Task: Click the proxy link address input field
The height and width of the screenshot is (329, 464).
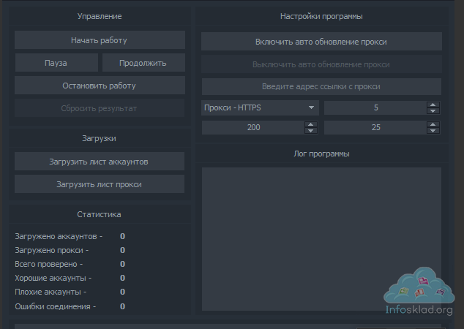Action: (321, 87)
